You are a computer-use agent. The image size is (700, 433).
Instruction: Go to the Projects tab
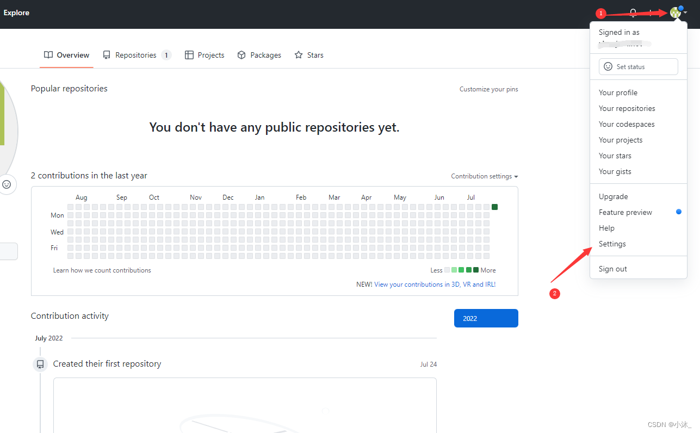point(205,55)
